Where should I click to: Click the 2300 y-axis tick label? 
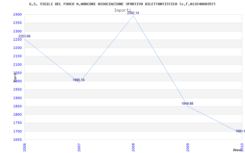pyautogui.click(x=18, y=31)
